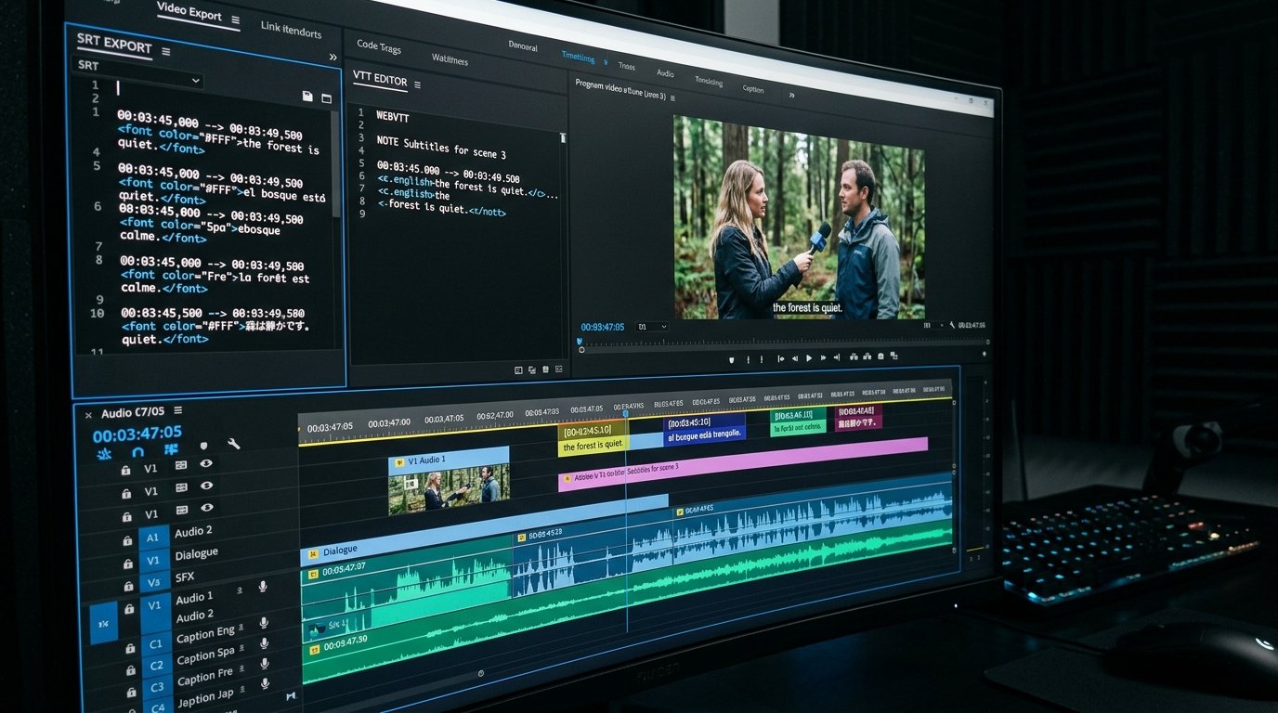Click the program monitor scrub bar
1278x713 pixels.
click(783, 344)
